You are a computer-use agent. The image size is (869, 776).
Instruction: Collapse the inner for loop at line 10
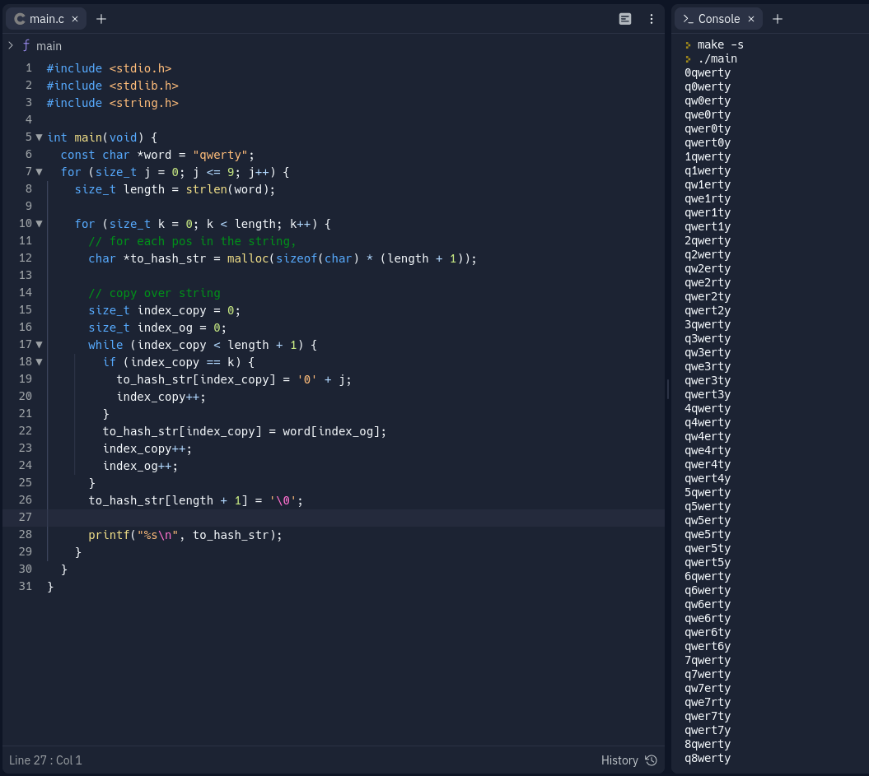39,224
